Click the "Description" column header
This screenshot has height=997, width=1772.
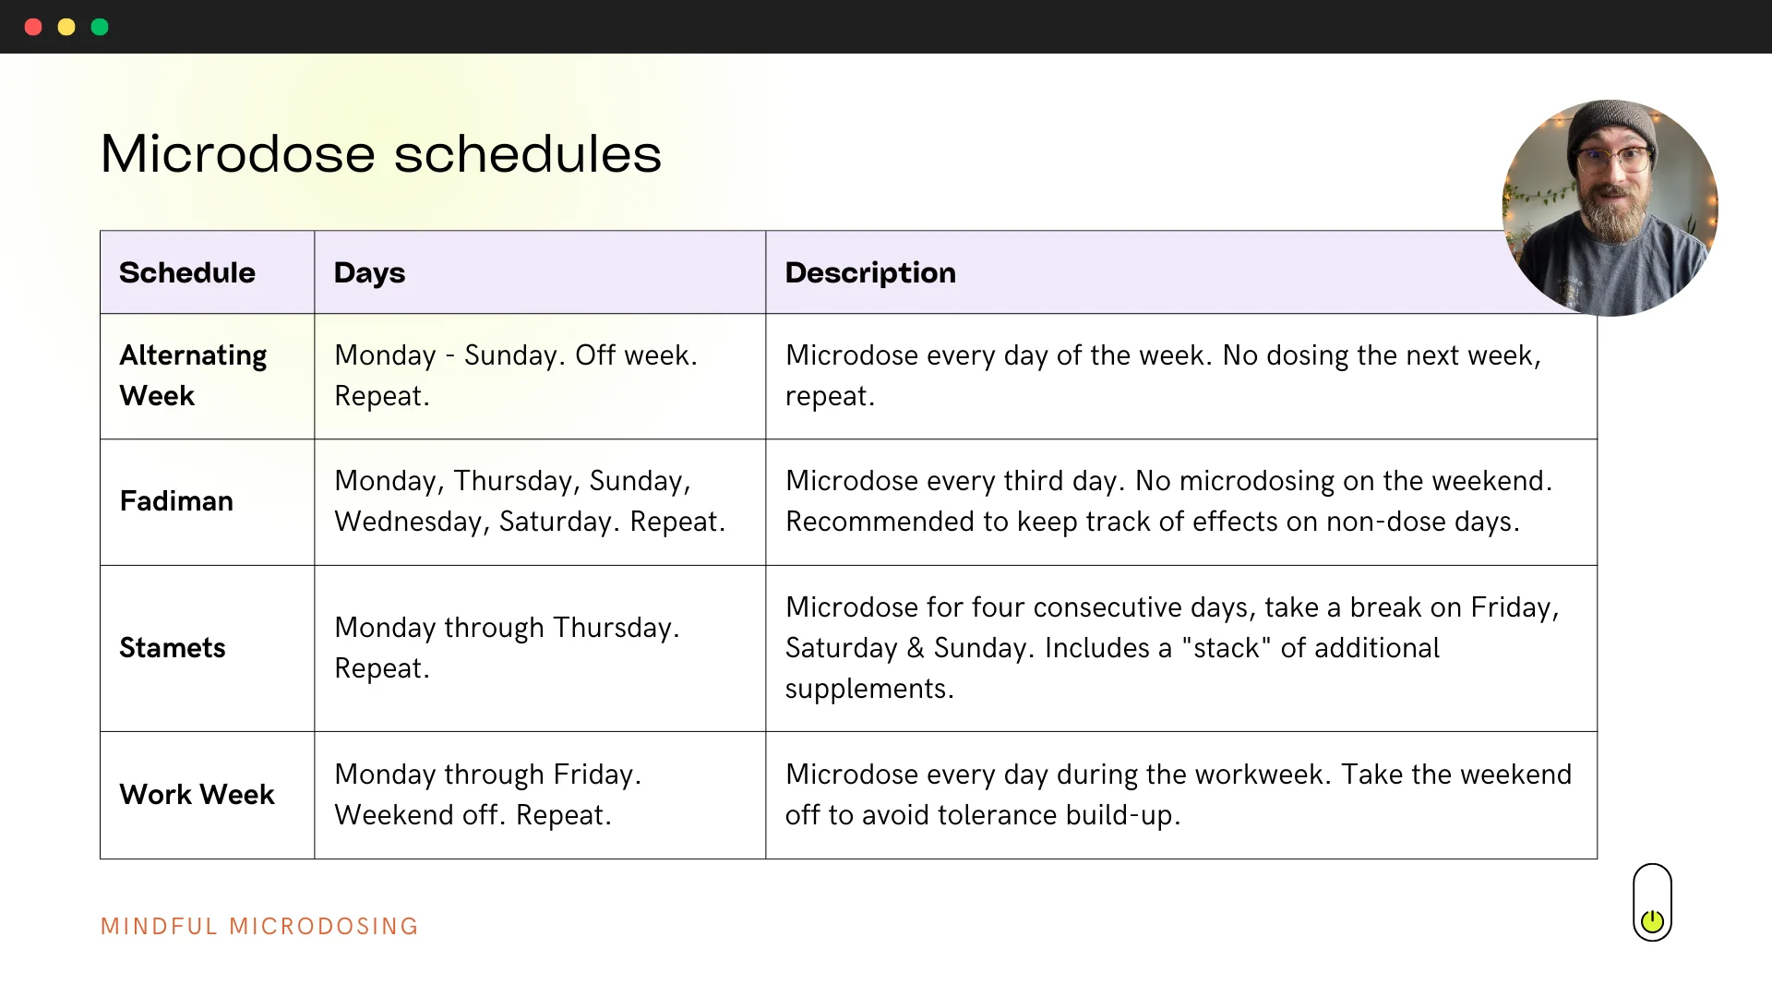pos(870,272)
